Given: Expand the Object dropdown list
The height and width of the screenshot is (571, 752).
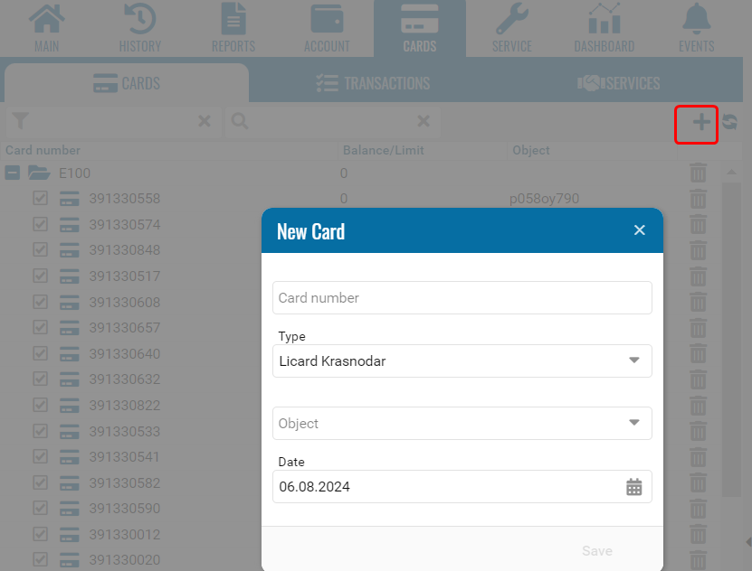Looking at the screenshot, I should (633, 423).
